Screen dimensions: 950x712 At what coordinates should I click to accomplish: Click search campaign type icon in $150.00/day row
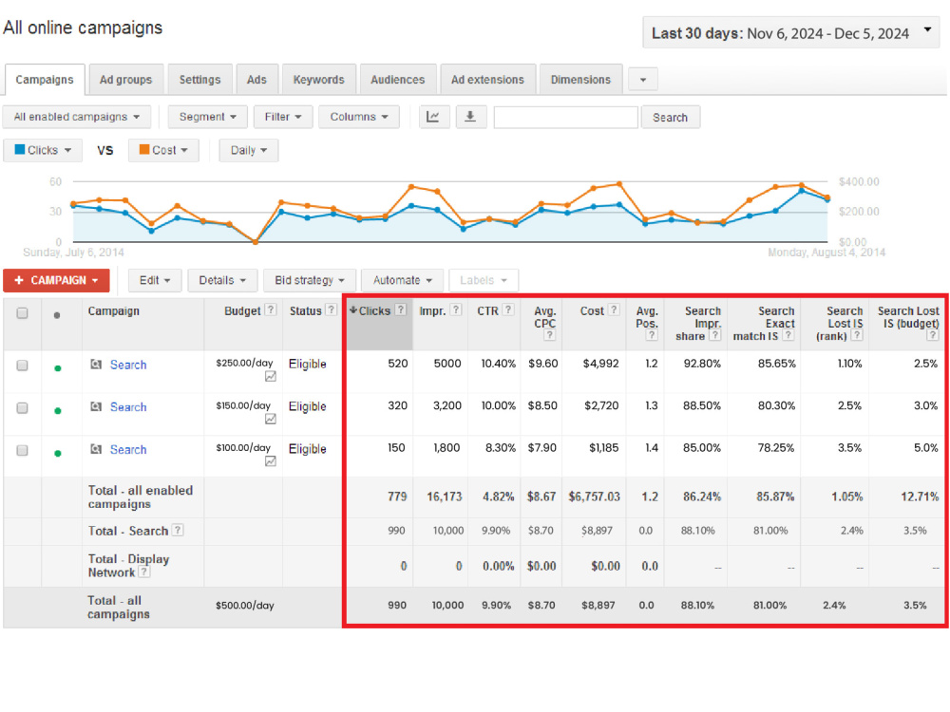[96, 407]
